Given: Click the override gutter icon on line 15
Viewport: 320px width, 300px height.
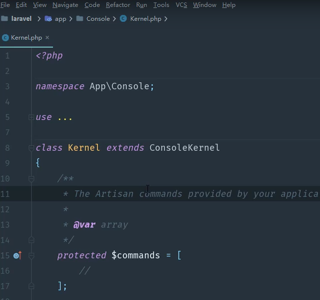Looking at the screenshot, I should (17, 255).
